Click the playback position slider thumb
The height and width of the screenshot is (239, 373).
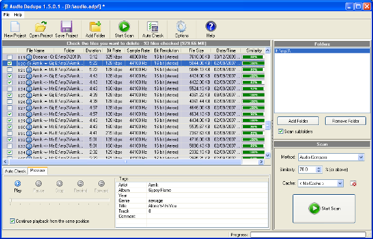point(10,200)
